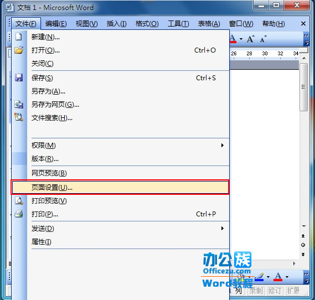Choose 保存(S) with the floppy disk icon
Viewport: 315px width, 300px height.
(121, 78)
